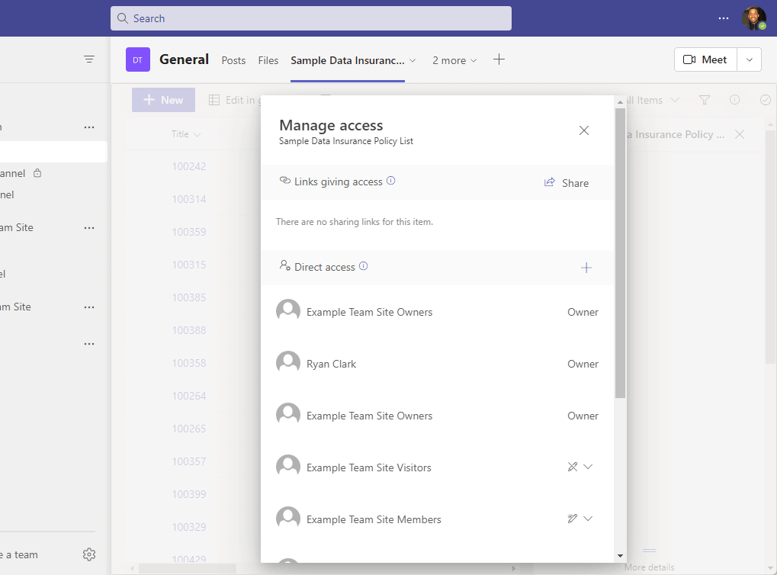This screenshot has height=575, width=777.
Task: Click the Visitors can't-edit pencil icon
Action: tap(573, 467)
